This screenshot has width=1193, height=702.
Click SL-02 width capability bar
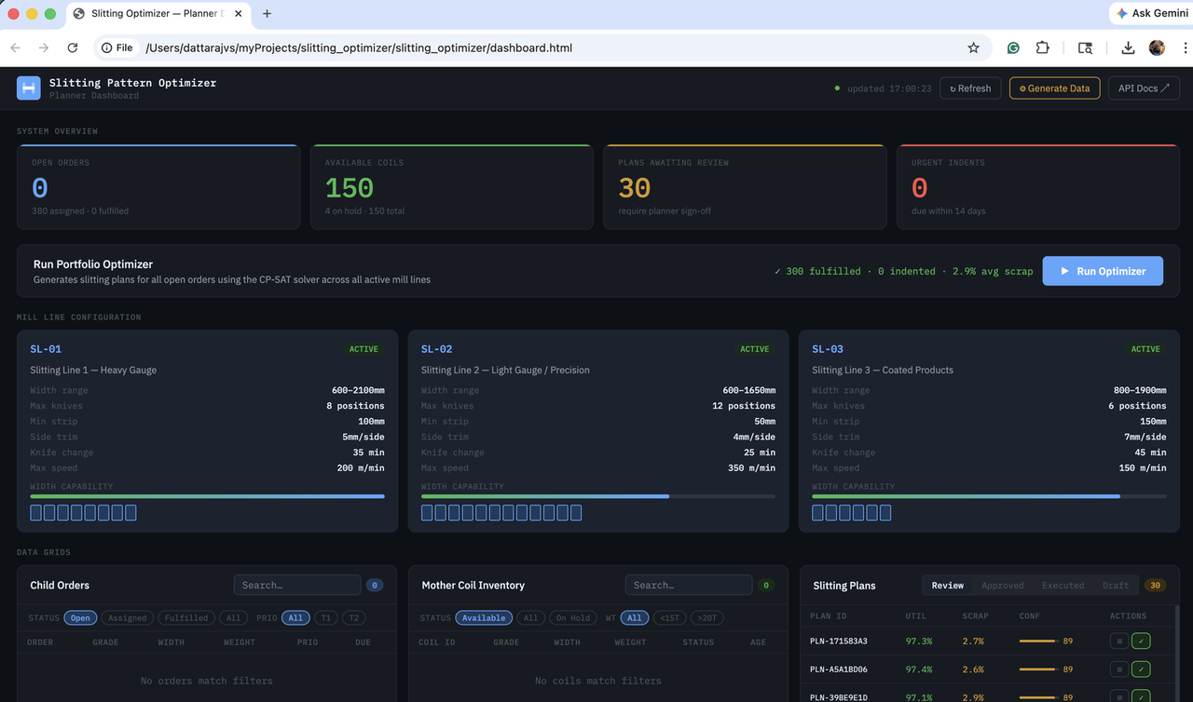pyautogui.click(x=598, y=496)
